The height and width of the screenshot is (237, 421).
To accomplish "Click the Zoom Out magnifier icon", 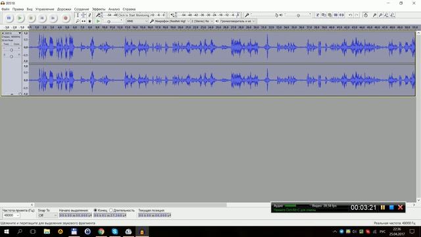I will 380,15.
